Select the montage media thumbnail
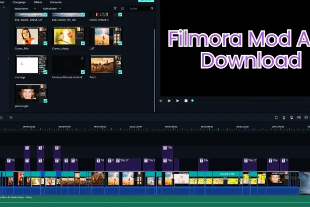Screen dimensions: 310x207 coord(31,65)
